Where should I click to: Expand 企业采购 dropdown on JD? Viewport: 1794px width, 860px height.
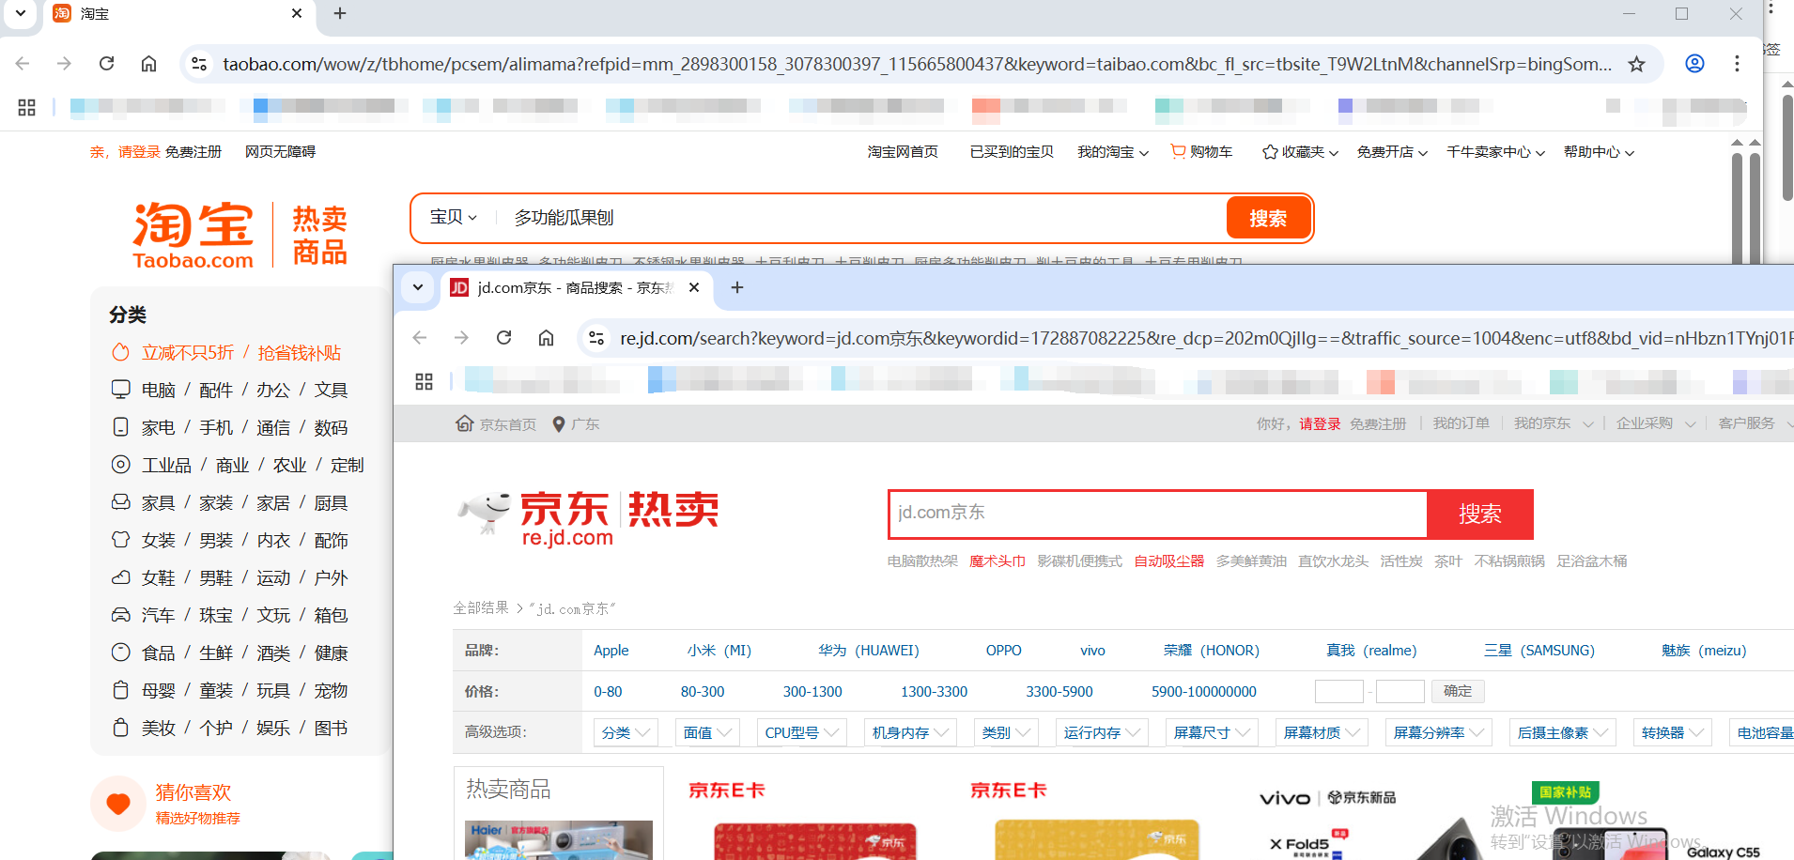coord(1656,423)
